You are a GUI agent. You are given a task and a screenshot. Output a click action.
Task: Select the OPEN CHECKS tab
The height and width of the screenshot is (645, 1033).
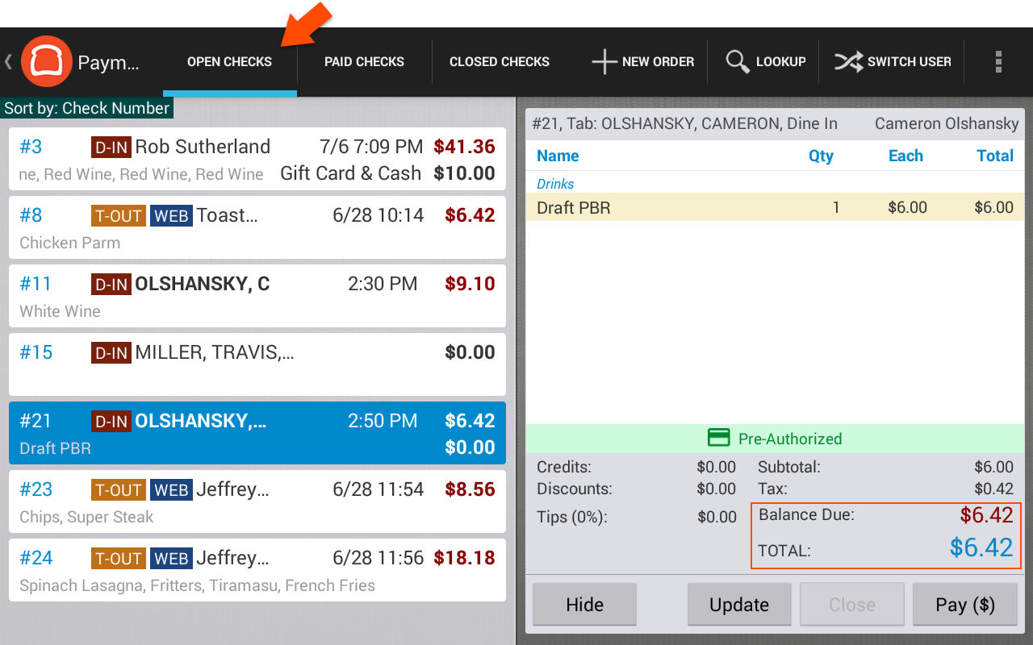(x=229, y=61)
